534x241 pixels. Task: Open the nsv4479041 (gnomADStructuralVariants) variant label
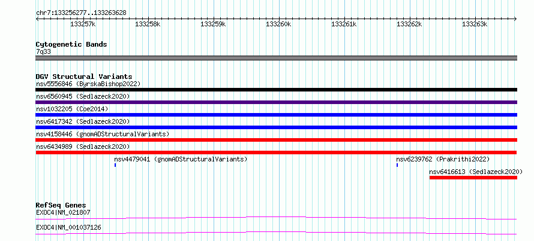(x=181, y=159)
